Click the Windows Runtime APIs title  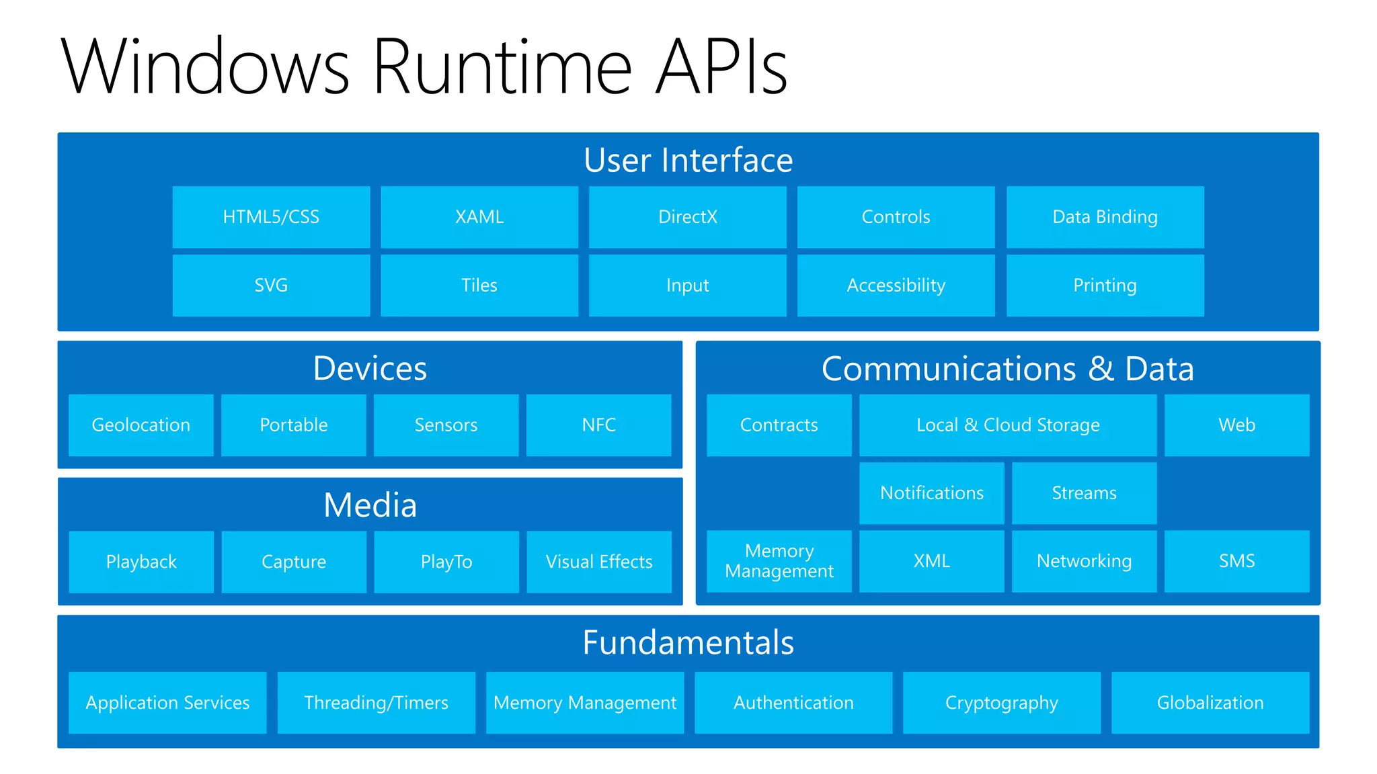[x=424, y=66]
